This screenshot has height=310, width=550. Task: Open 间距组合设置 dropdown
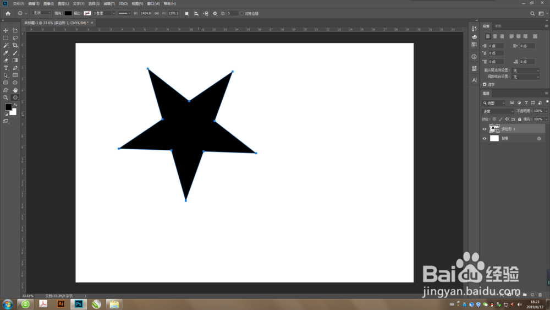[525, 77]
